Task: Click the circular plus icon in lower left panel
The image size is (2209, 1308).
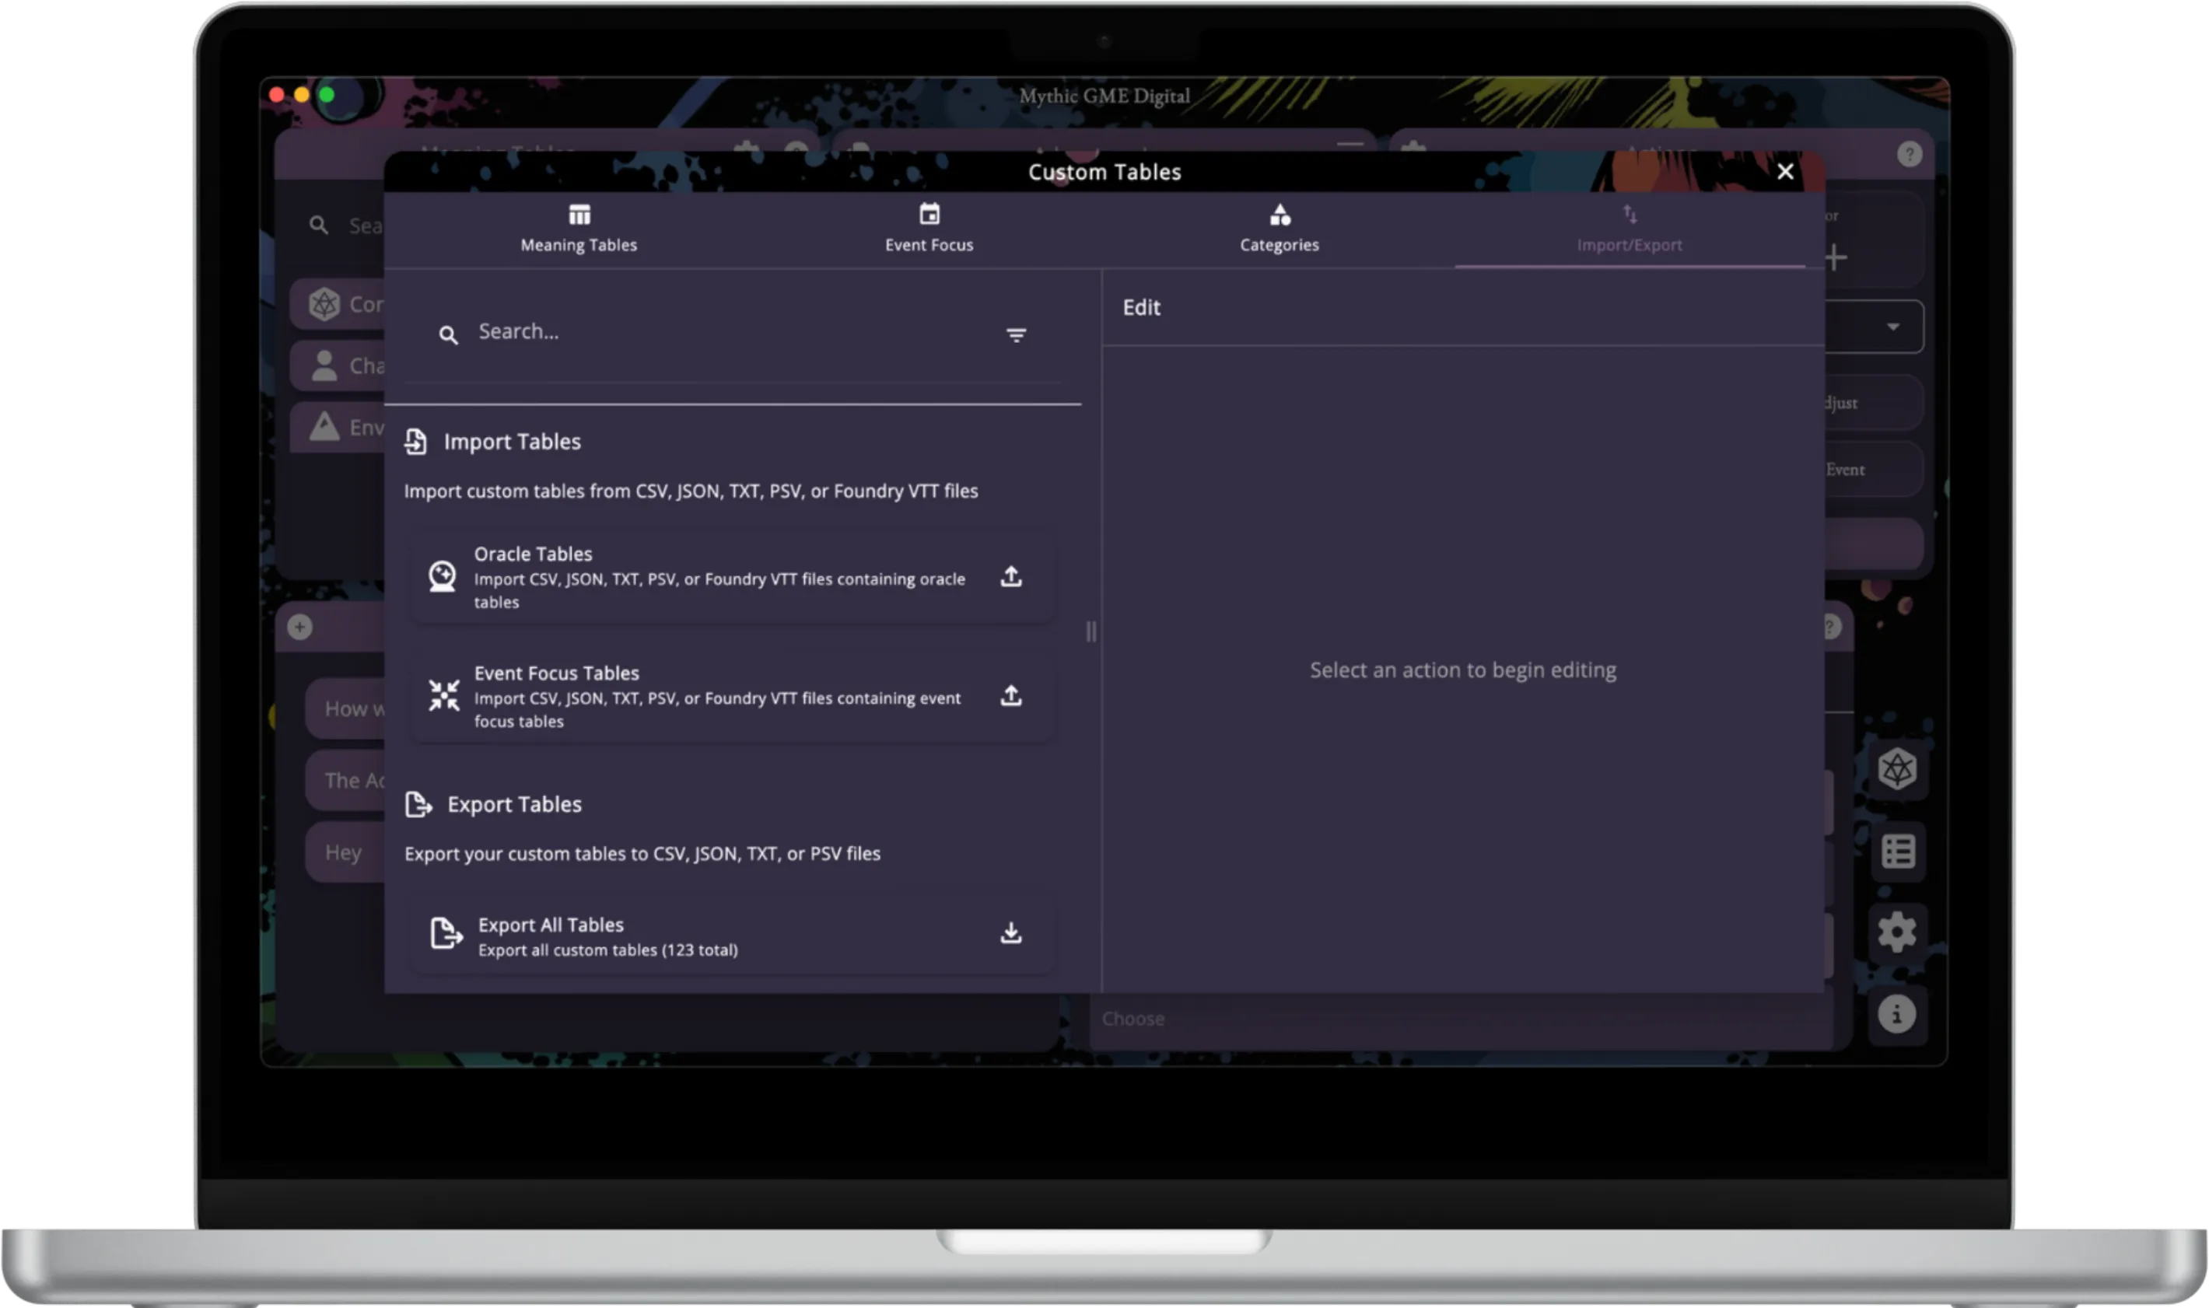Action: tap(299, 627)
